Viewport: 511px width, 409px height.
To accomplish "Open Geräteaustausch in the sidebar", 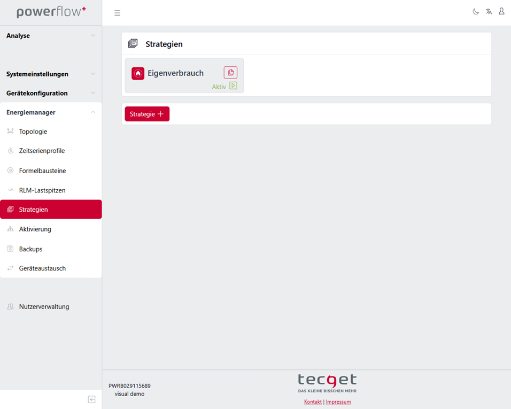I will click(x=51, y=268).
